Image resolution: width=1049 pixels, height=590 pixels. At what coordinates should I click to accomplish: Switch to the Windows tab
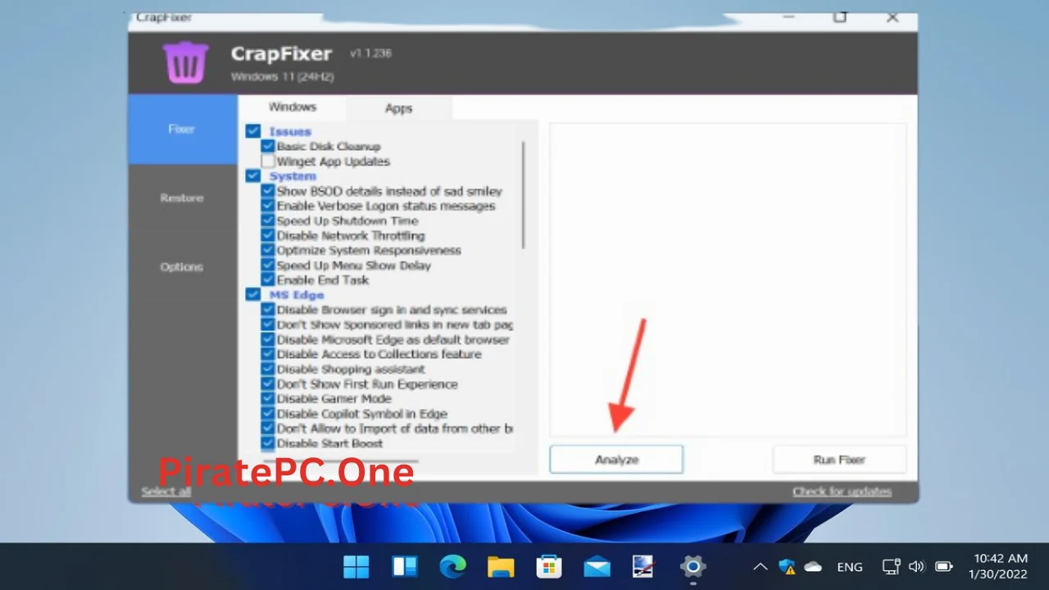click(x=293, y=107)
